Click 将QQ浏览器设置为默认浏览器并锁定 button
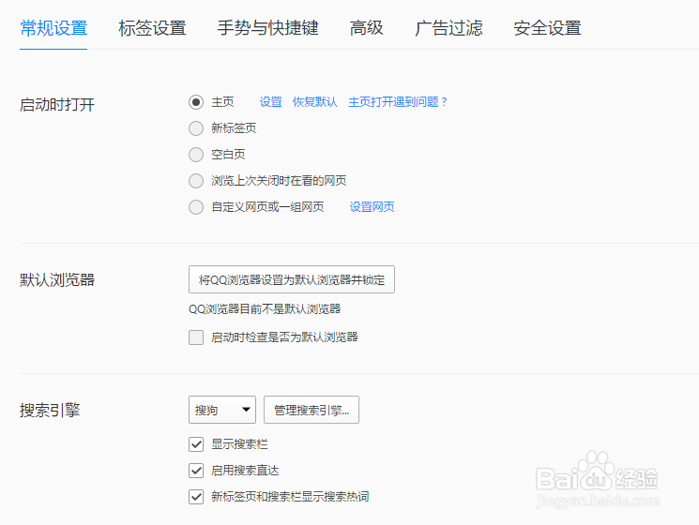The height and width of the screenshot is (525, 699). [292, 279]
